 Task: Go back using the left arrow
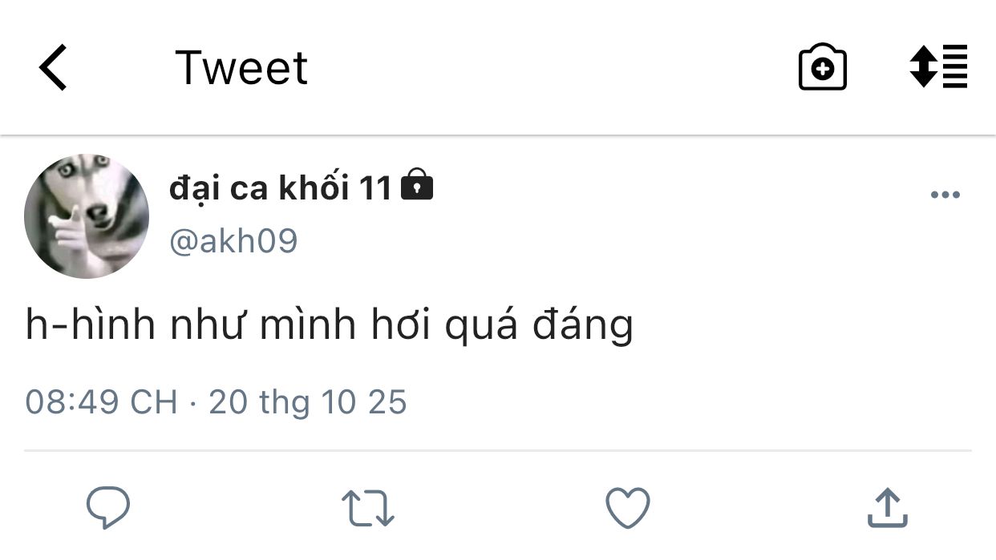[53, 67]
